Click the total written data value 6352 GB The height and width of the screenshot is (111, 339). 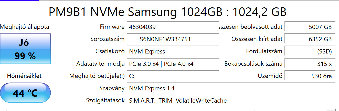[310, 39]
